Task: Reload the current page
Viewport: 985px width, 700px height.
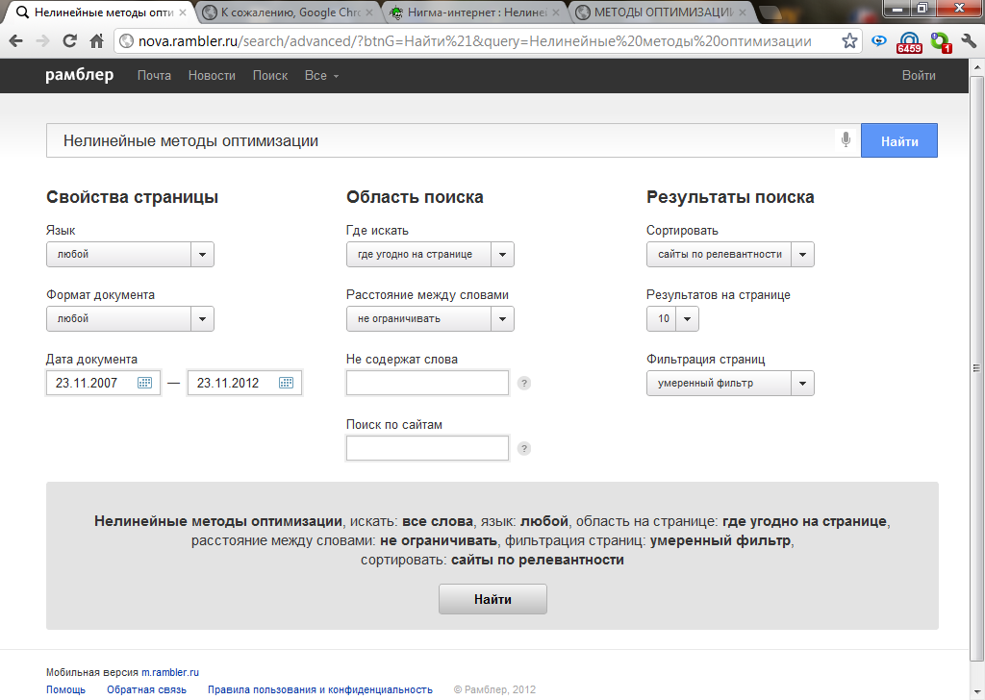Action: coord(69,40)
